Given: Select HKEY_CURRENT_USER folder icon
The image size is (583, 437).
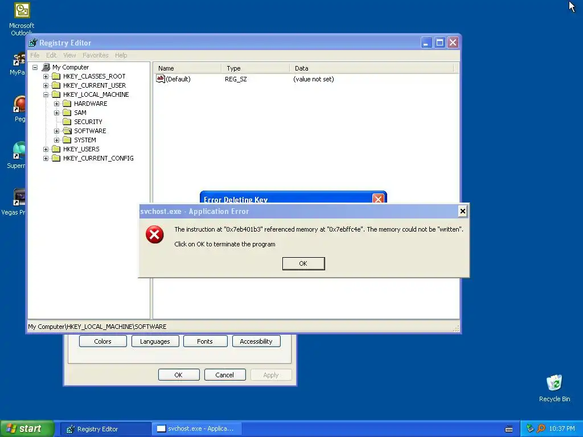Looking at the screenshot, I should pyautogui.click(x=56, y=85).
